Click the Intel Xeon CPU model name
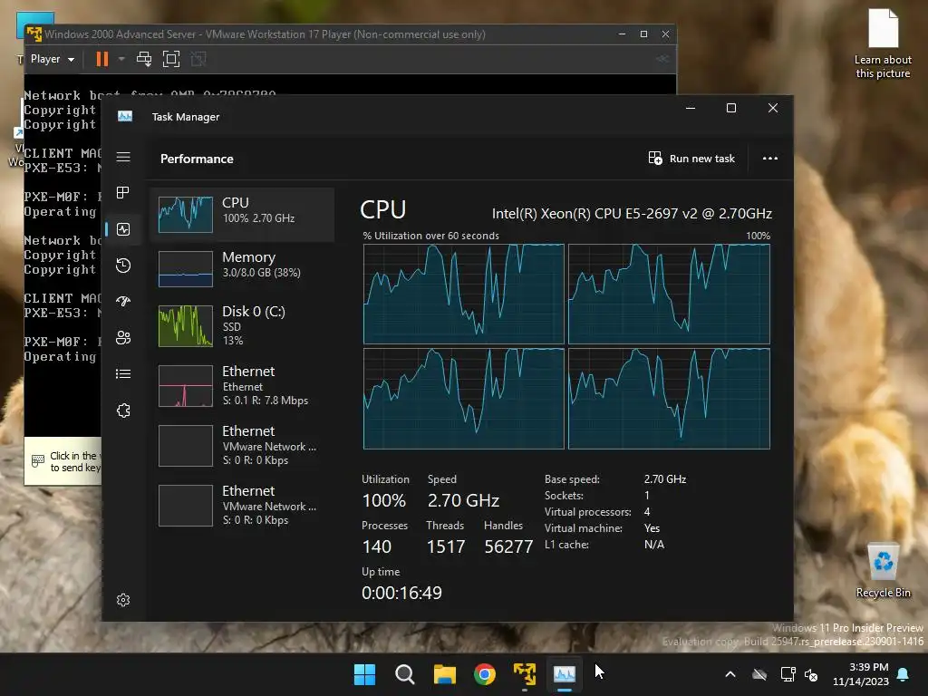The width and height of the screenshot is (928, 696). click(x=632, y=214)
